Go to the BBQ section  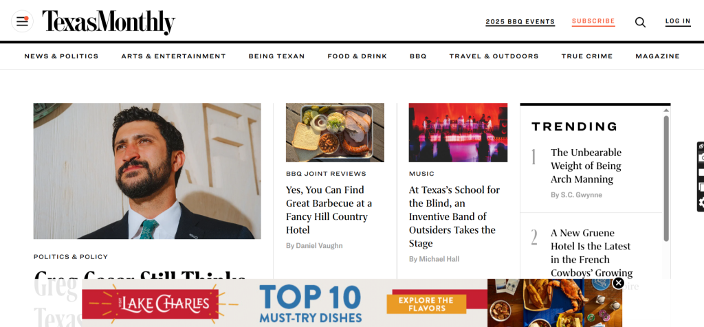(418, 56)
